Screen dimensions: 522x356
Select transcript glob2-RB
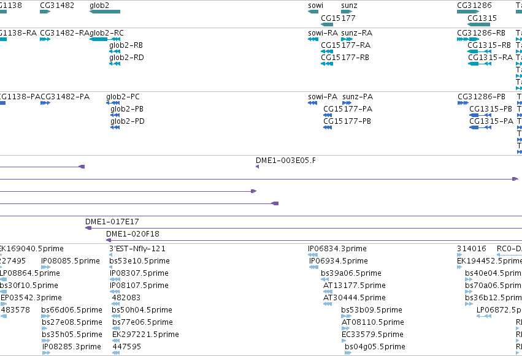pyautogui.click(x=115, y=51)
